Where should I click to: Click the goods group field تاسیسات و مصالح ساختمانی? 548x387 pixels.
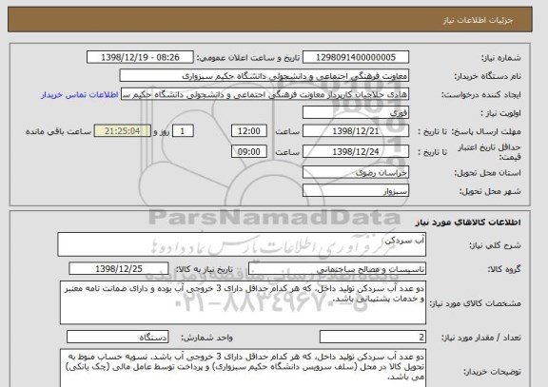(x=337, y=269)
